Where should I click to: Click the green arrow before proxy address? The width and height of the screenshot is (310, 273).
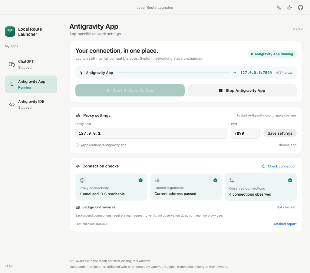click(x=235, y=73)
